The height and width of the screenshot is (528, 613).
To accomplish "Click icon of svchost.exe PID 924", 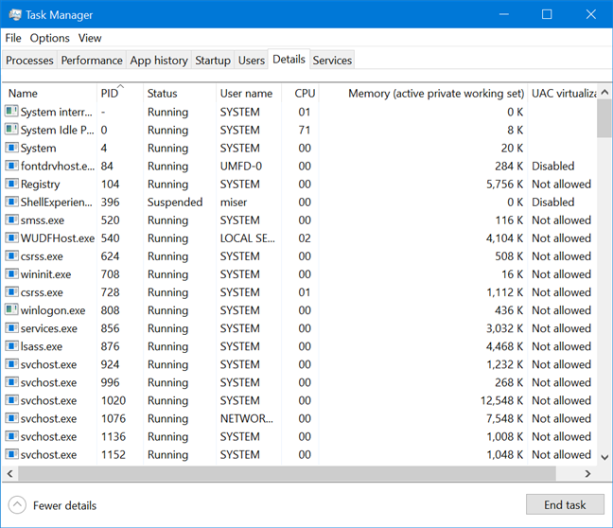I will (11, 363).
